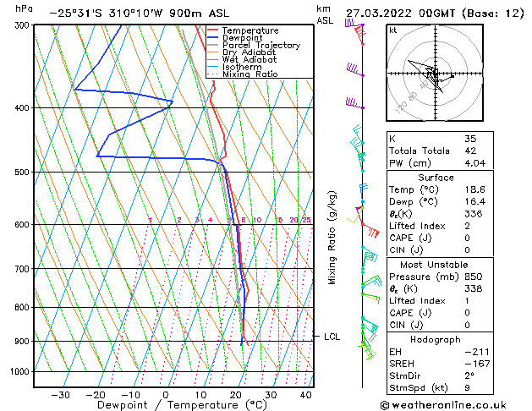Click the red wind barb near 600 hPa

370,230
